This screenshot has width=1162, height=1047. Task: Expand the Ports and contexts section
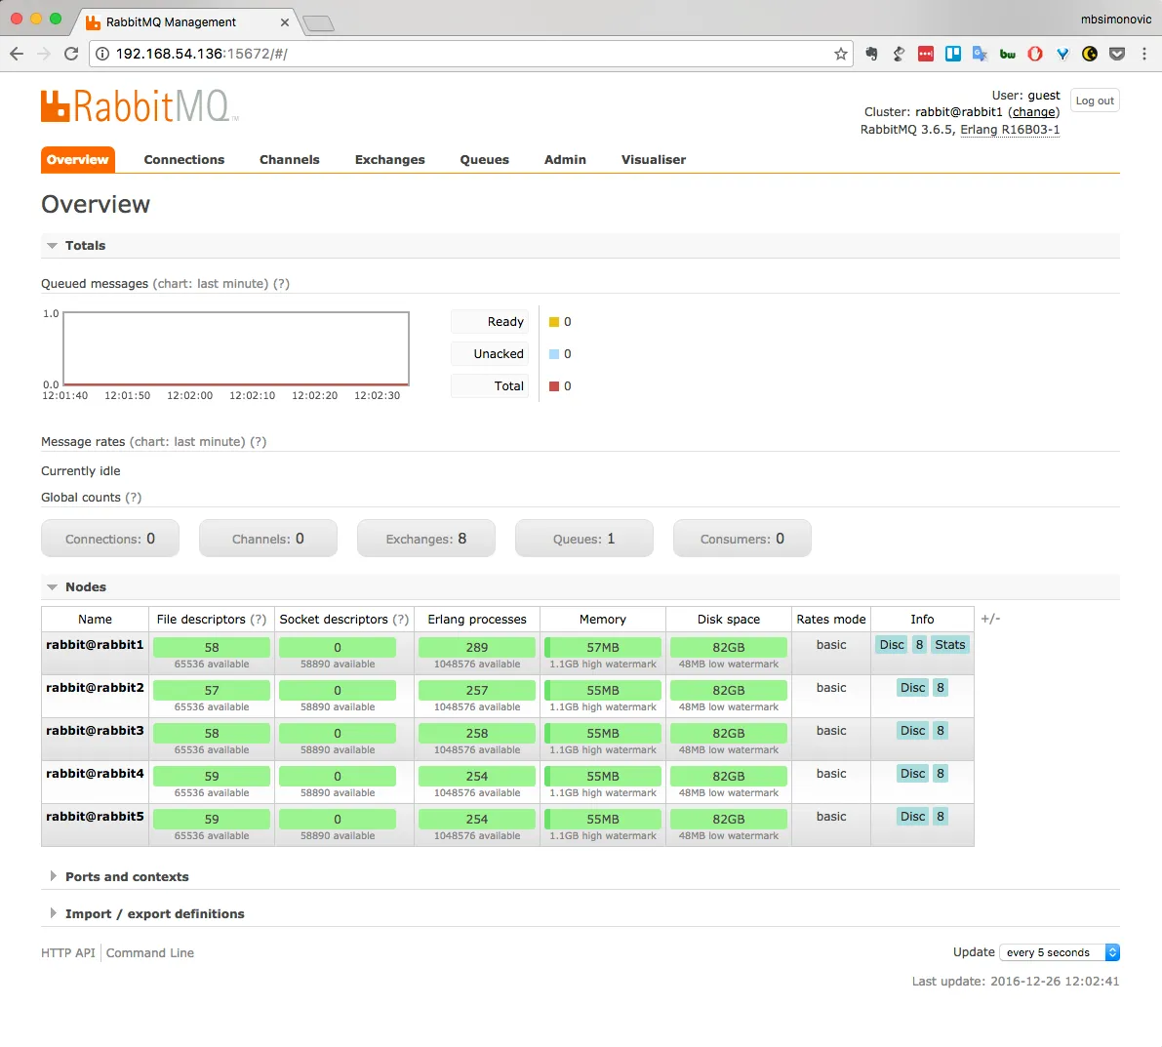tap(127, 876)
